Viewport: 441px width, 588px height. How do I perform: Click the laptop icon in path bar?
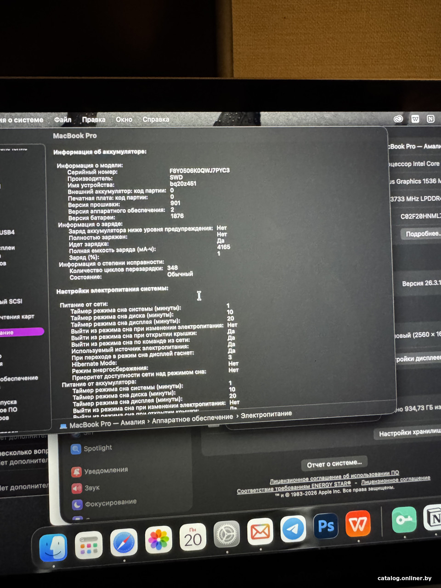coord(63,426)
